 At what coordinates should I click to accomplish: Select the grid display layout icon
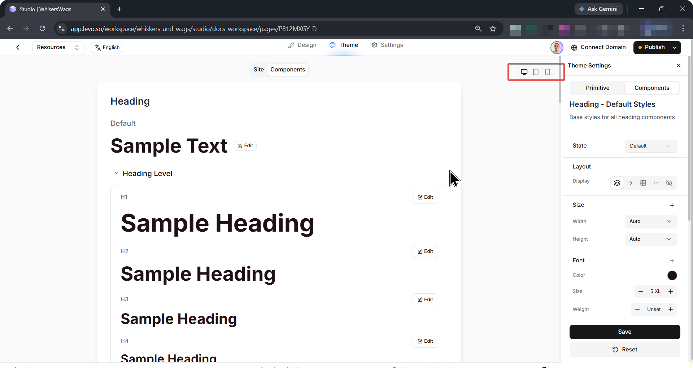click(x=643, y=183)
